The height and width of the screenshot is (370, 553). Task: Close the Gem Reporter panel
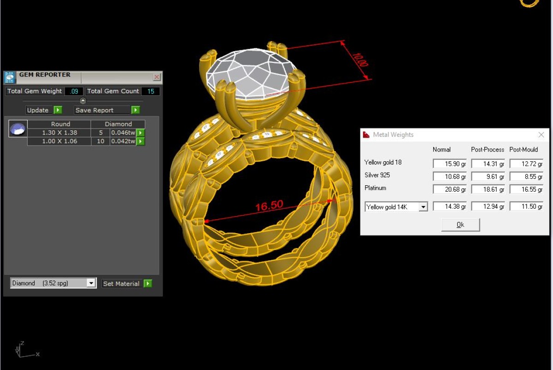pyautogui.click(x=157, y=77)
